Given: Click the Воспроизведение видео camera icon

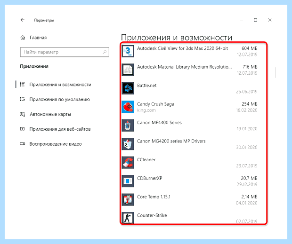Looking at the screenshot, I should [22, 144].
